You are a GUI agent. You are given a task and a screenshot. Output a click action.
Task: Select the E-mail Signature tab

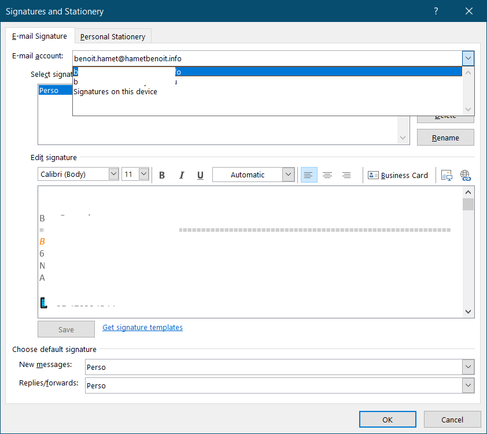[x=39, y=36]
